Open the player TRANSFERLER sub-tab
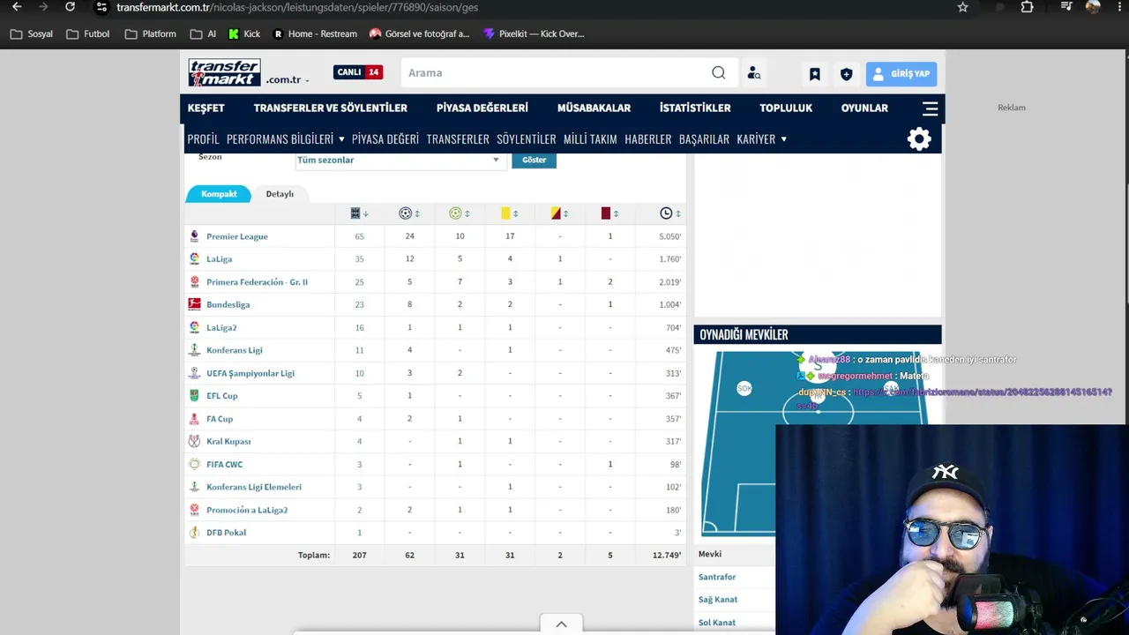This screenshot has height=635, width=1129. pyautogui.click(x=458, y=139)
